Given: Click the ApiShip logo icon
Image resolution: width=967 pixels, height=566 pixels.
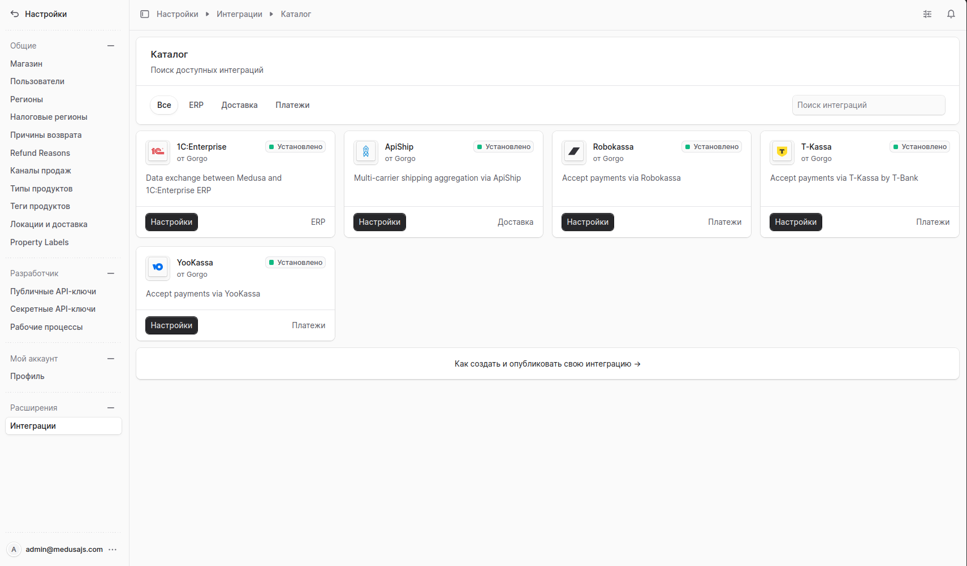Looking at the screenshot, I should tap(366, 153).
